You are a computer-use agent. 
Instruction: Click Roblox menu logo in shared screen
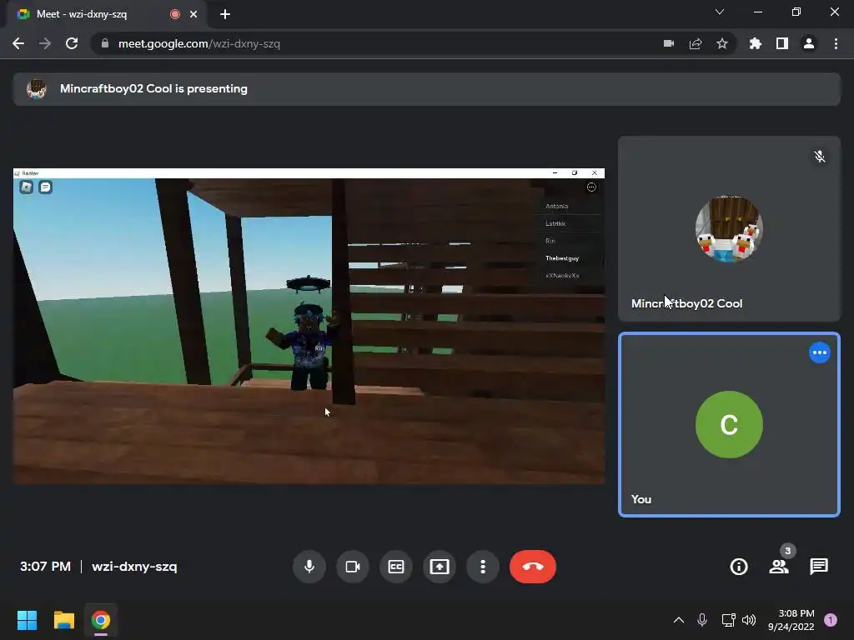[x=26, y=187]
